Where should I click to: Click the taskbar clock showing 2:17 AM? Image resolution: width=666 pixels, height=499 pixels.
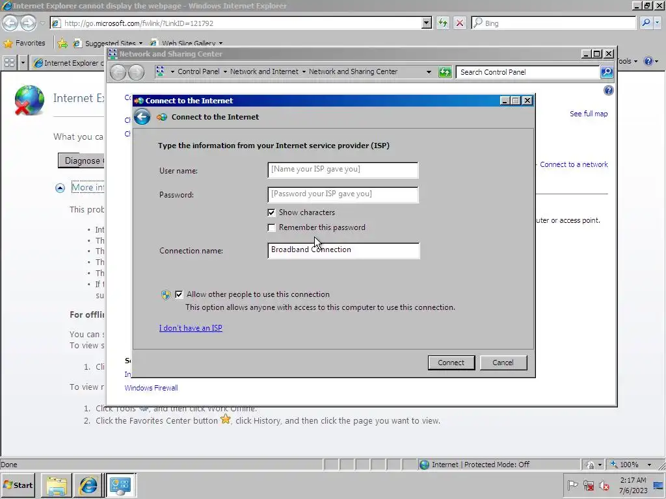pos(633,485)
